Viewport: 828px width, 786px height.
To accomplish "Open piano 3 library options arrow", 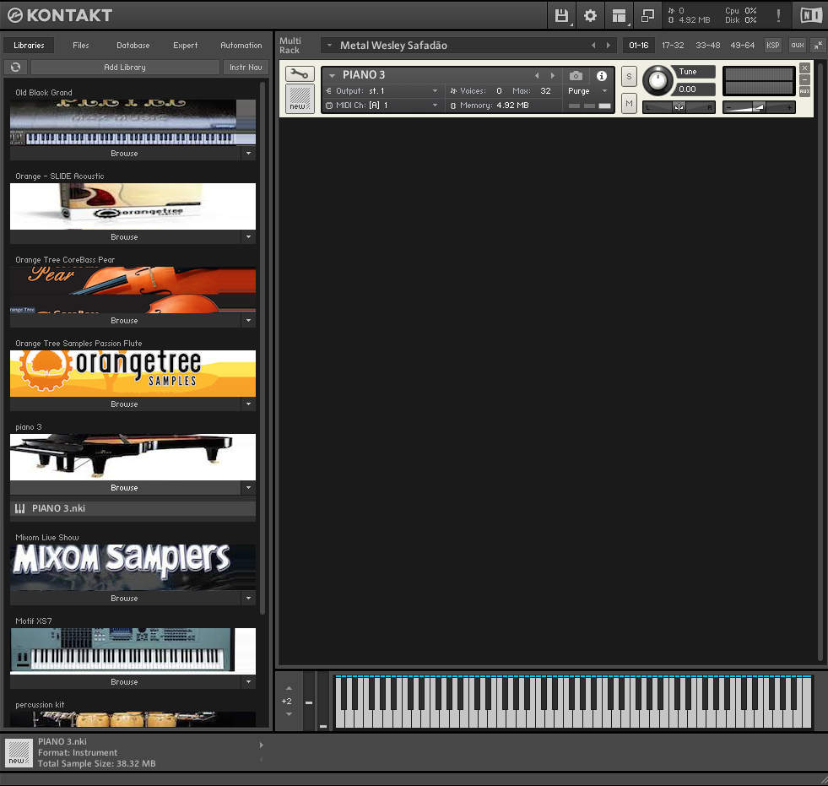I will [248, 487].
